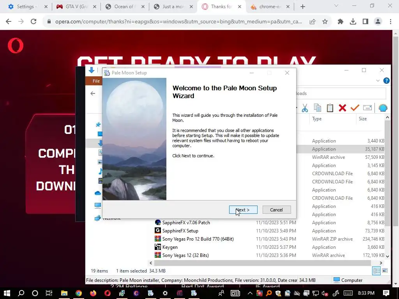This screenshot has height=299, width=399.
Task: Click the File Explorer horizontal scrollbar
Action: pyautogui.click(x=262, y=263)
